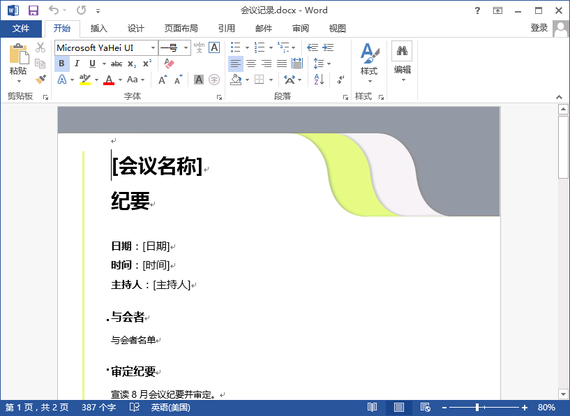This screenshot has width=570, height=416.
Task: Click the [会议名称] title placeholder
Action: (x=157, y=166)
